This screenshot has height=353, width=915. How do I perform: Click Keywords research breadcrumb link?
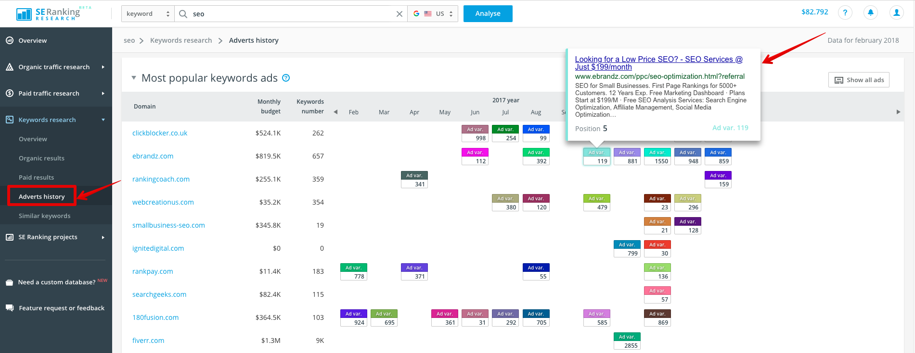click(181, 40)
